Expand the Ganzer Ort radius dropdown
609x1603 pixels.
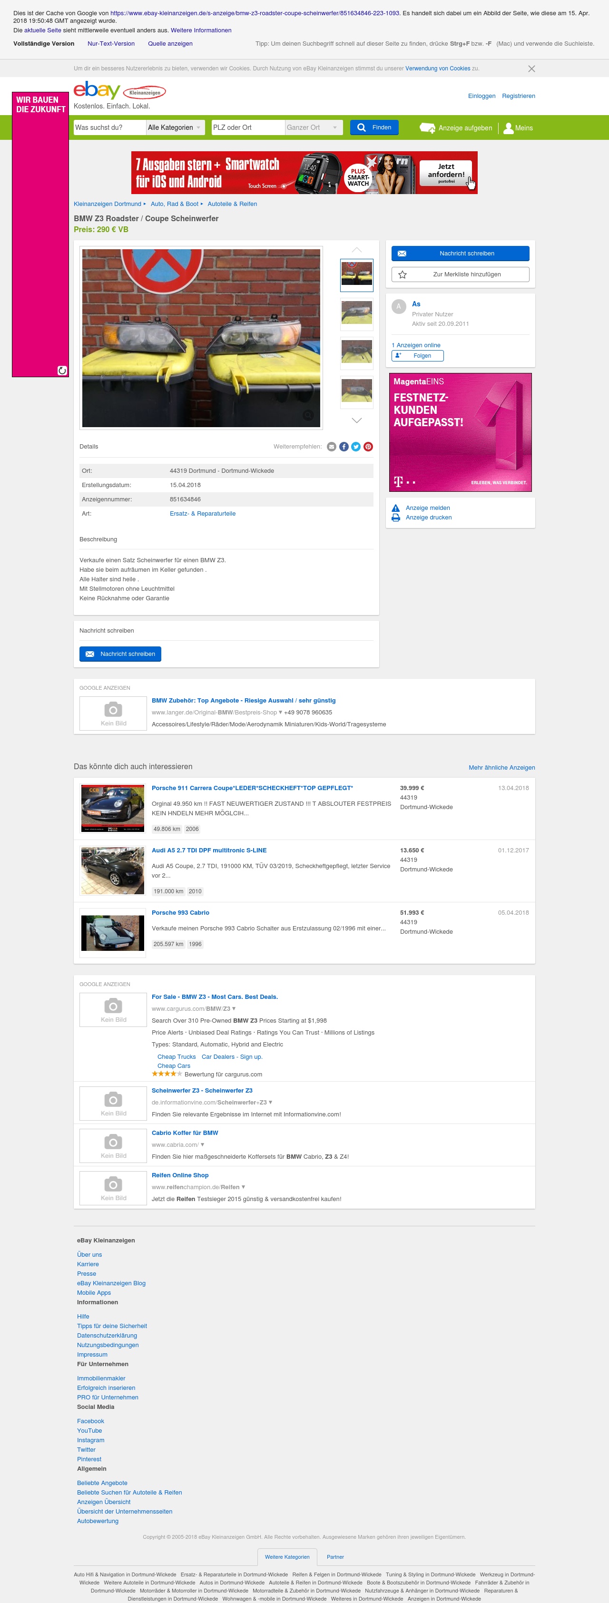[x=314, y=127]
